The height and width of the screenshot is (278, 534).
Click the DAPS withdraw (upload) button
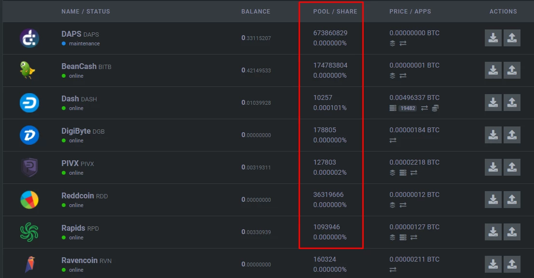click(x=512, y=38)
